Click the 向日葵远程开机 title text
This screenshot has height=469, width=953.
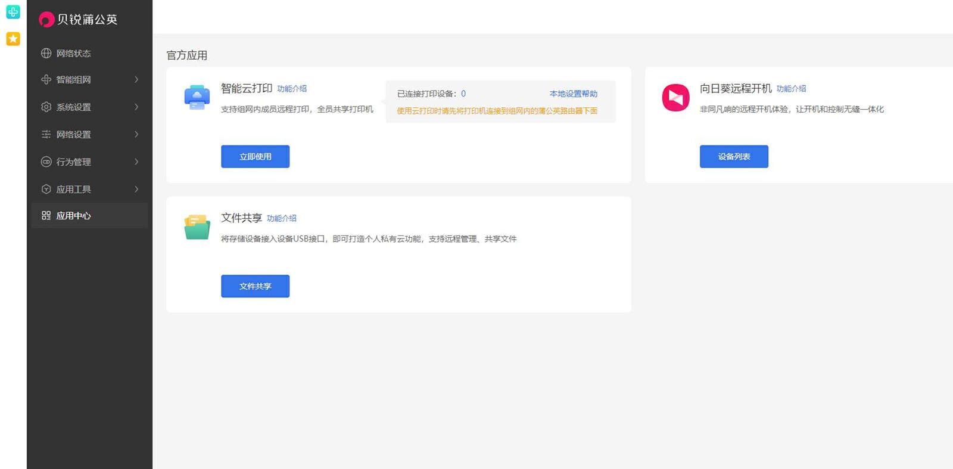[736, 88]
